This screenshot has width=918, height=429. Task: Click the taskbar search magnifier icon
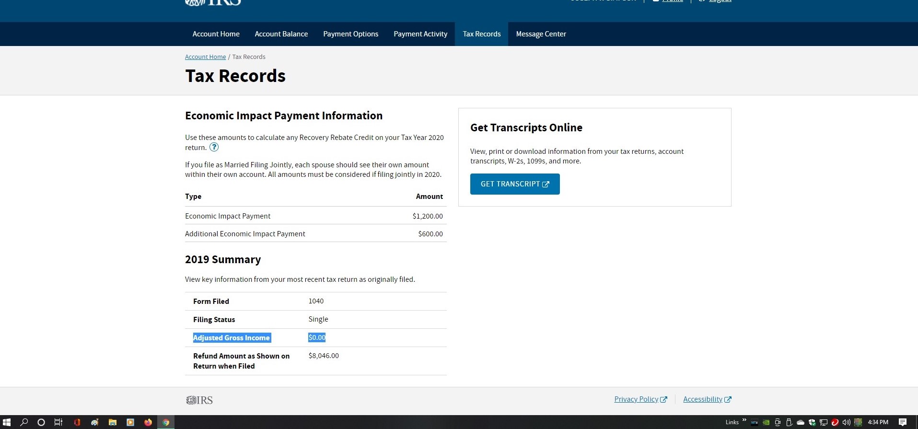(24, 422)
